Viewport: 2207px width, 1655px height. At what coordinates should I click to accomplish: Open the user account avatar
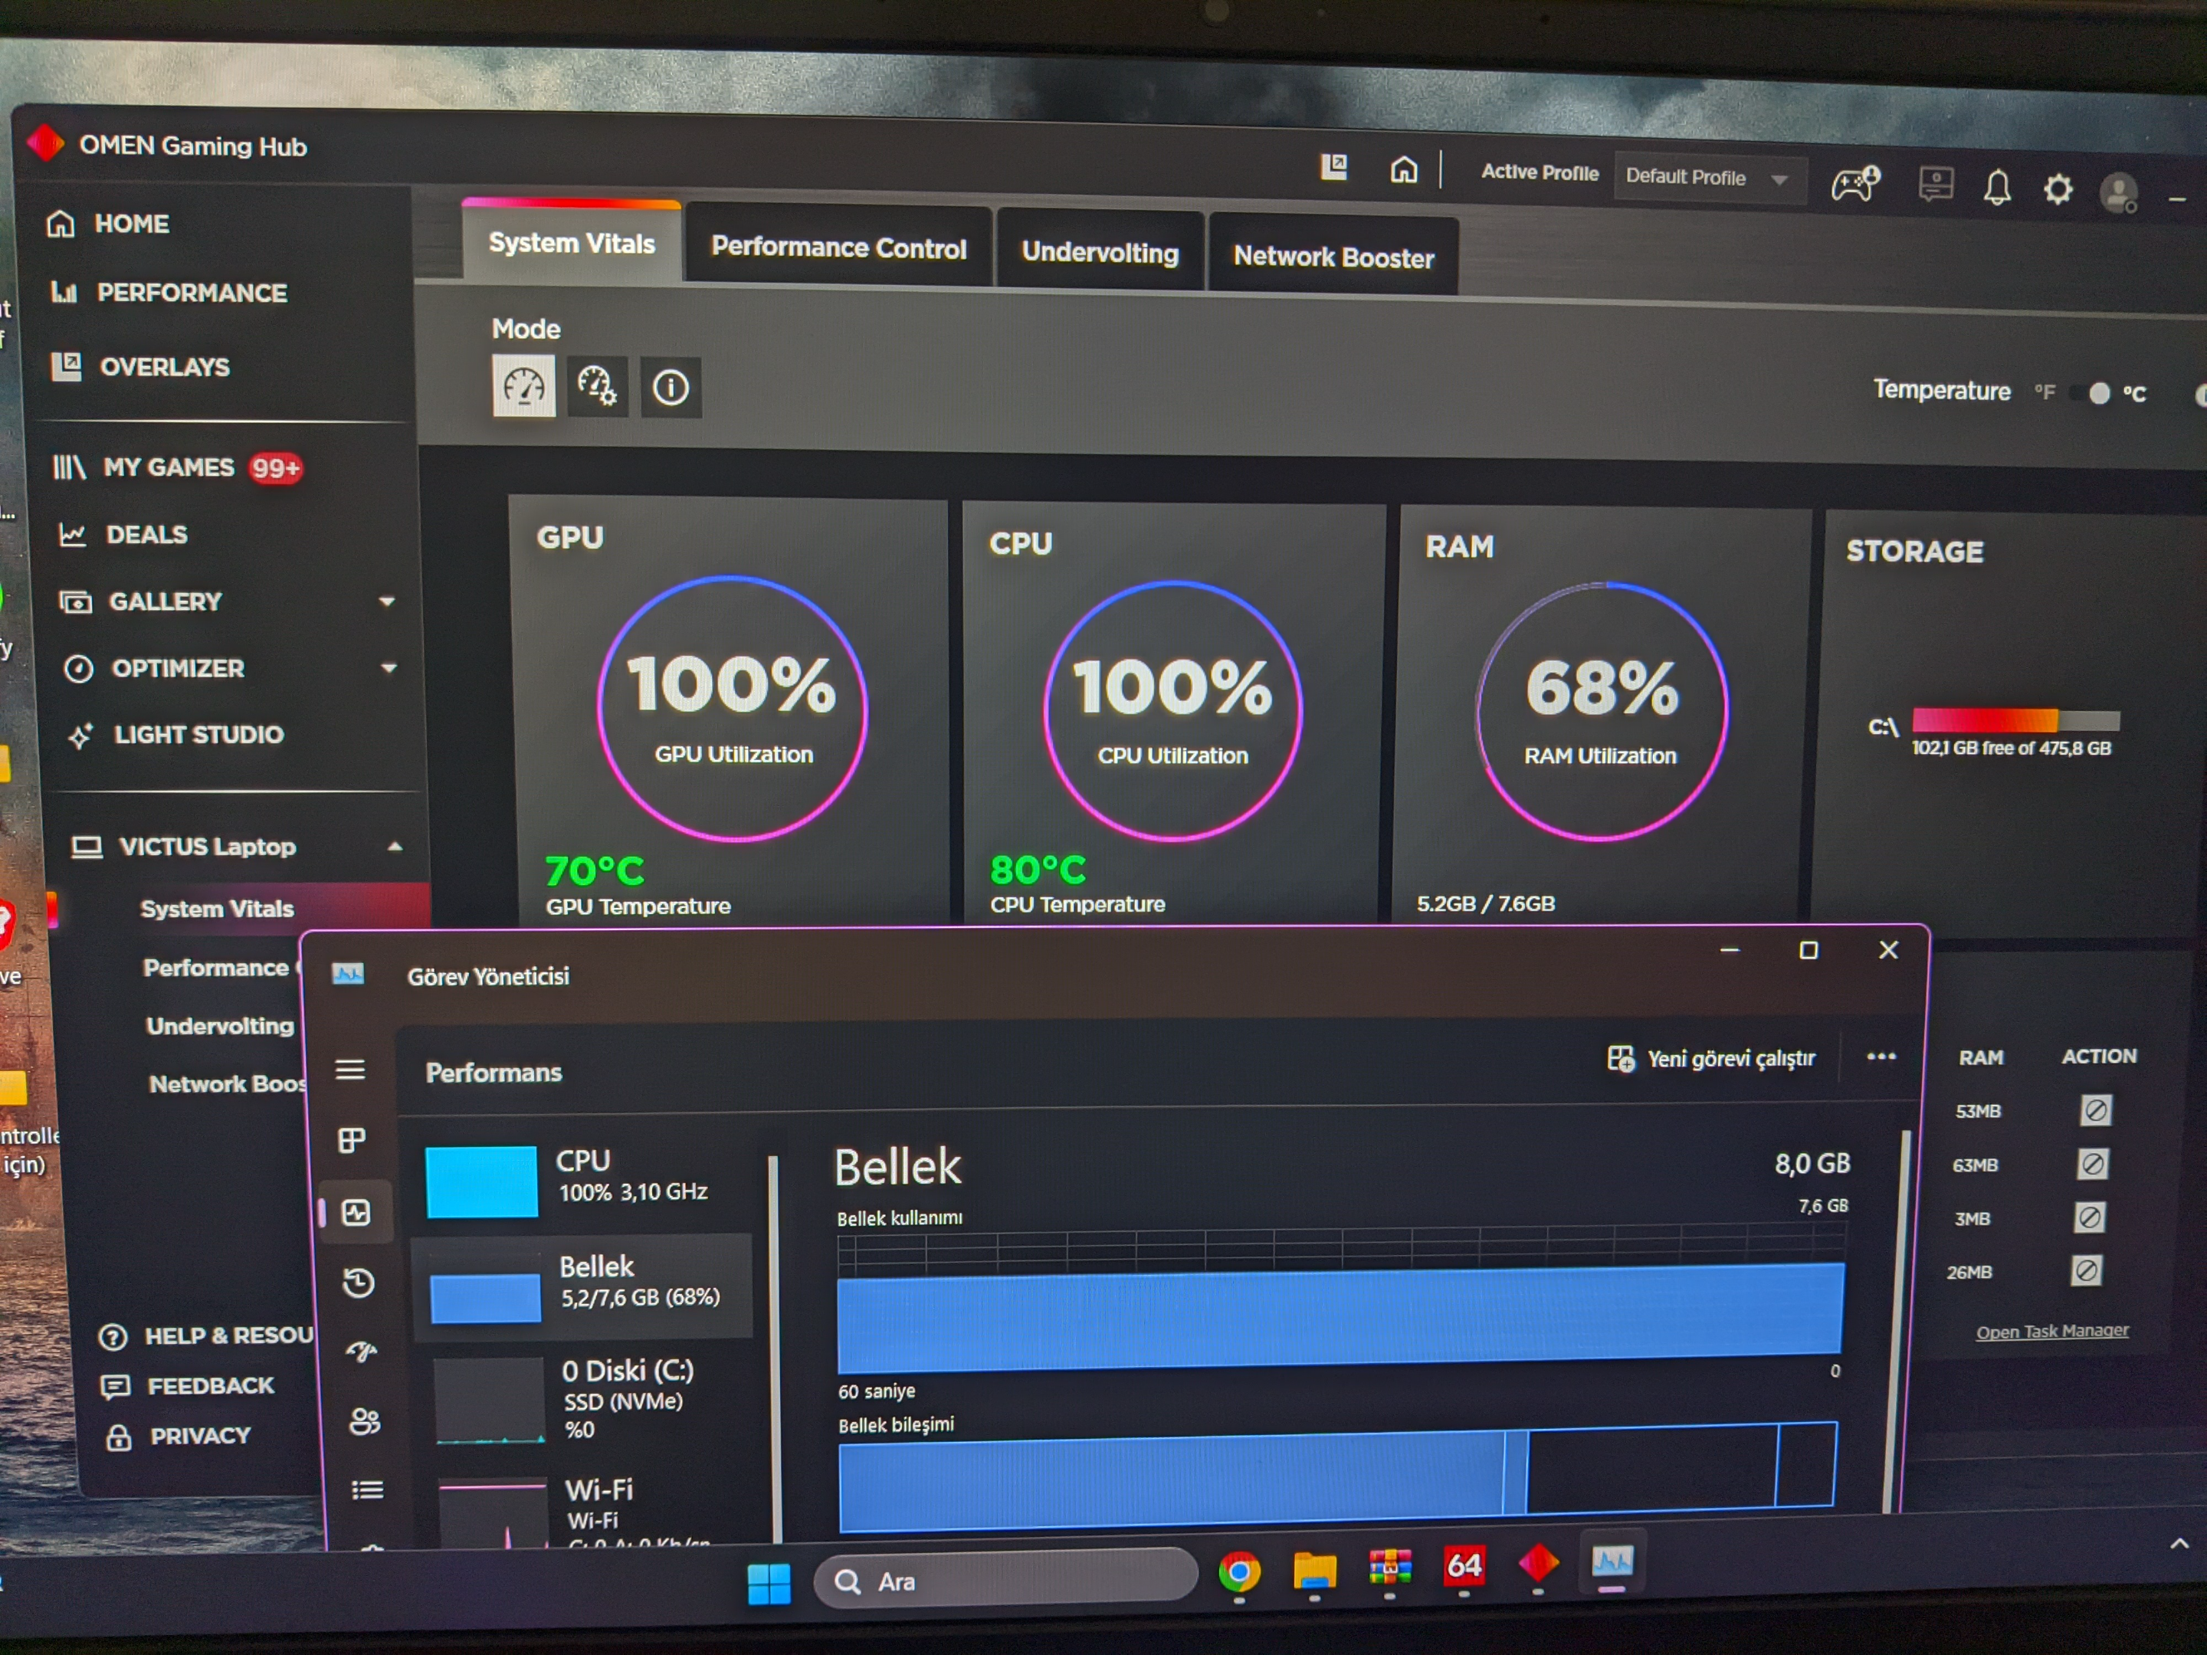(x=2118, y=192)
